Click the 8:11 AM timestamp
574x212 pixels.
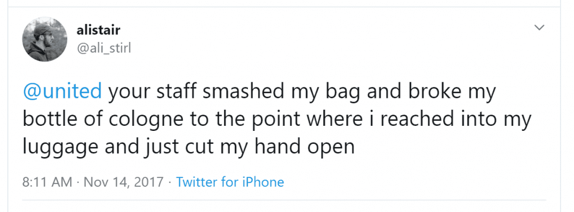47,182
